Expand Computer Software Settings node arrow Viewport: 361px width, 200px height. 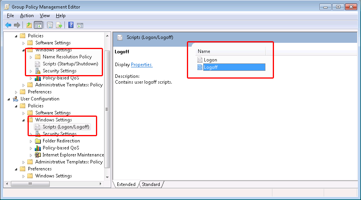coord(23,43)
